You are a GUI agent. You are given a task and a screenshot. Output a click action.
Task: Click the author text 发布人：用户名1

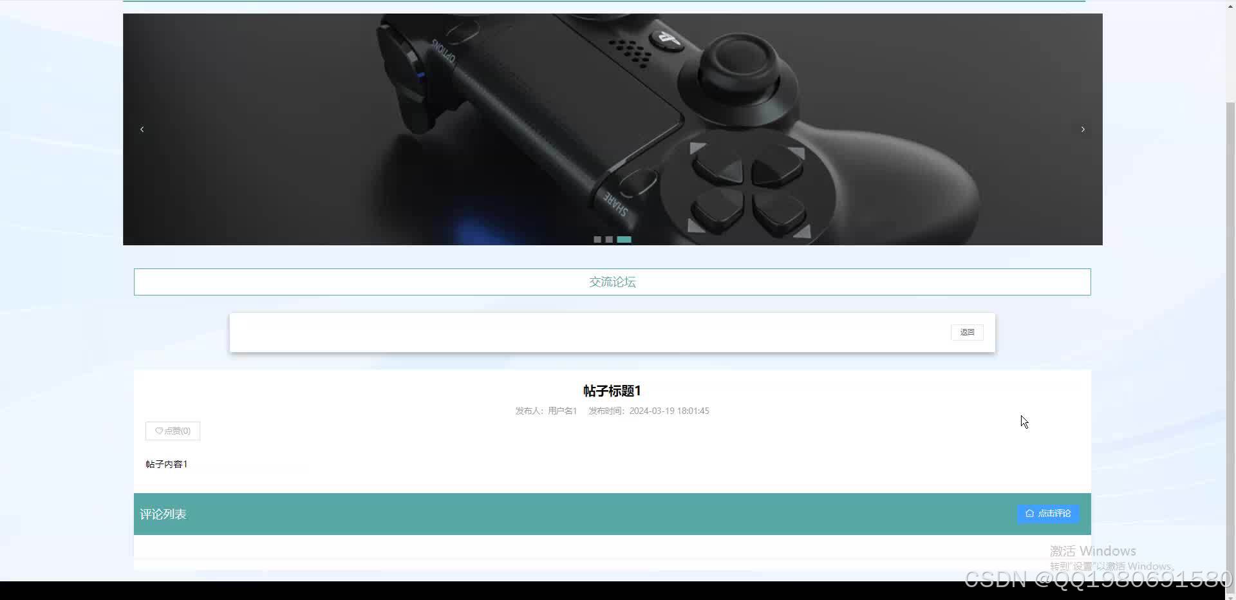click(546, 411)
